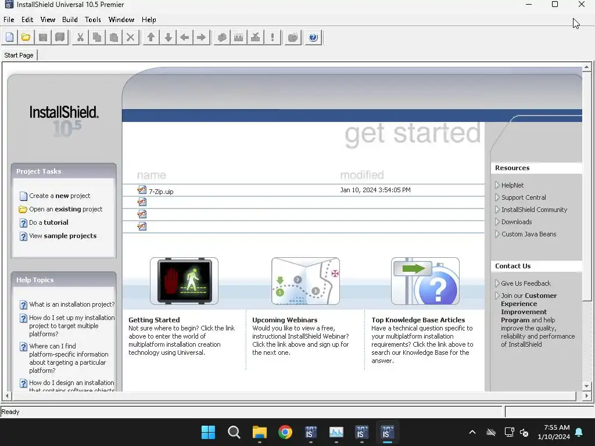This screenshot has width=595, height=446.
Task: Open the InstallShield Community link
Action: pyautogui.click(x=535, y=209)
